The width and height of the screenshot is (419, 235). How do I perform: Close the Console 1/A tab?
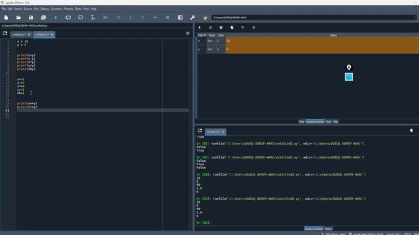[223, 132]
